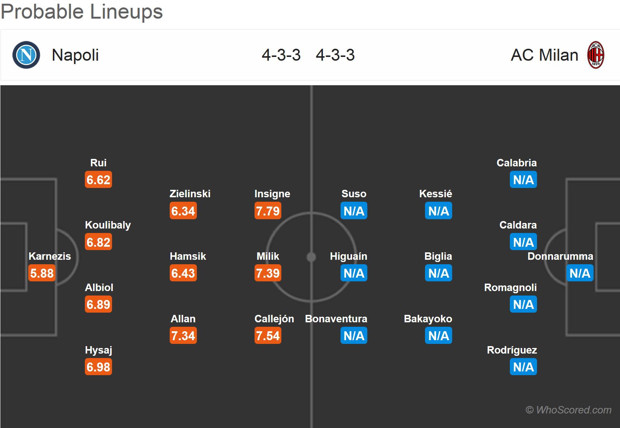This screenshot has width=620, height=428.
Task: Click the AC Milan club crest icon
Action: click(x=595, y=55)
